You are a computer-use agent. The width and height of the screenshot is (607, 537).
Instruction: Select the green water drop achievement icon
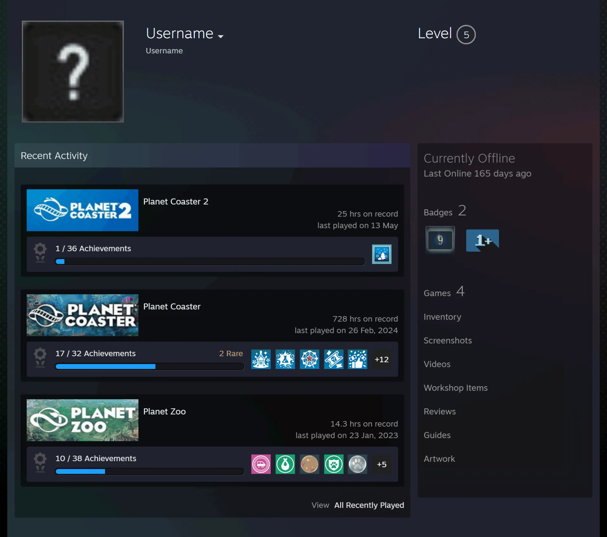pyautogui.click(x=285, y=464)
